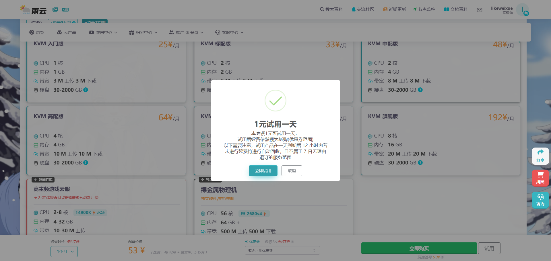Open 搜索百科 search
The width and height of the screenshot is (551, 261).
(x=331, y=9)
